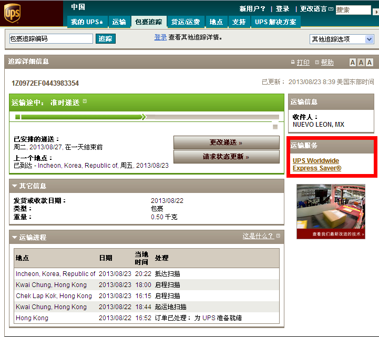Open the 运输 tab
This screenshot has width=379, height=337.
coord(119,22)
